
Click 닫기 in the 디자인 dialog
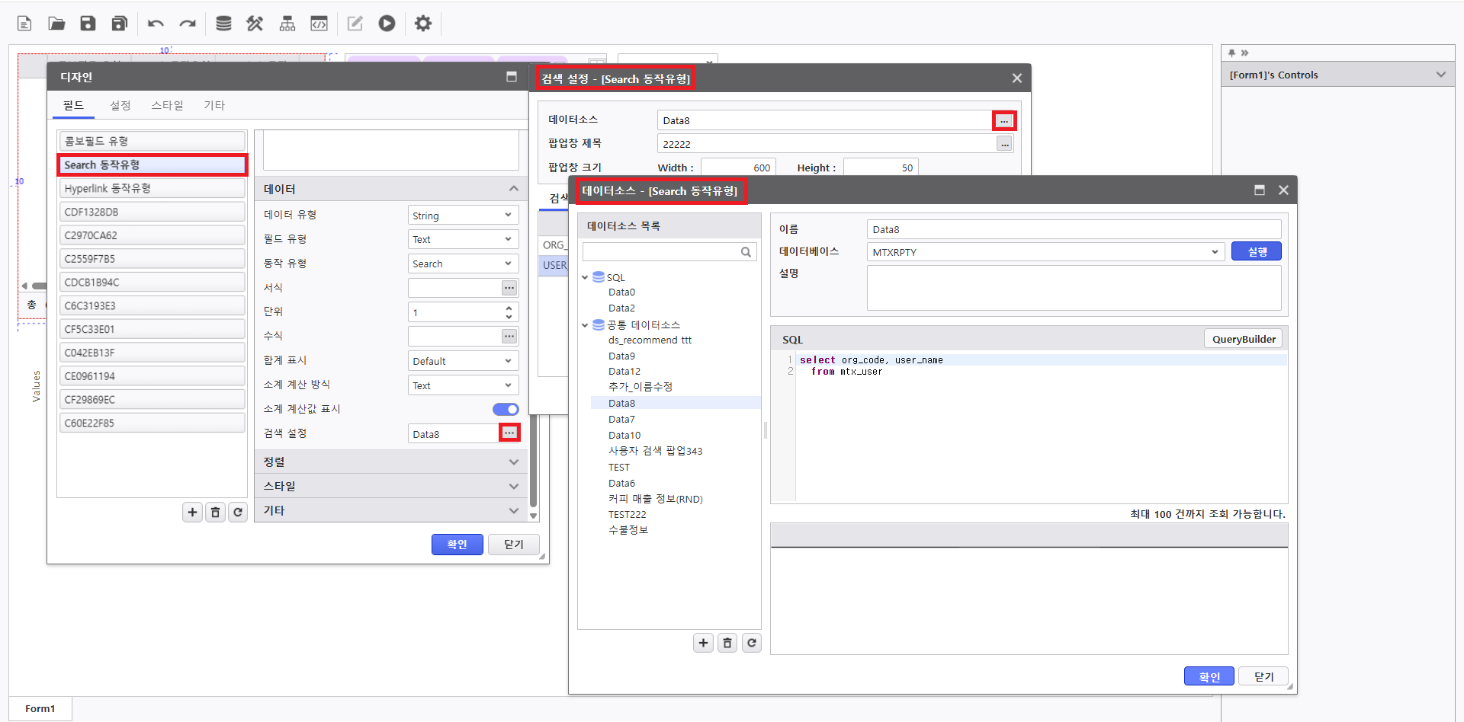click(514, 544)
